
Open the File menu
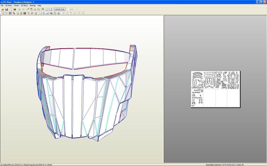pyautogui.click(x=2, y=5)
